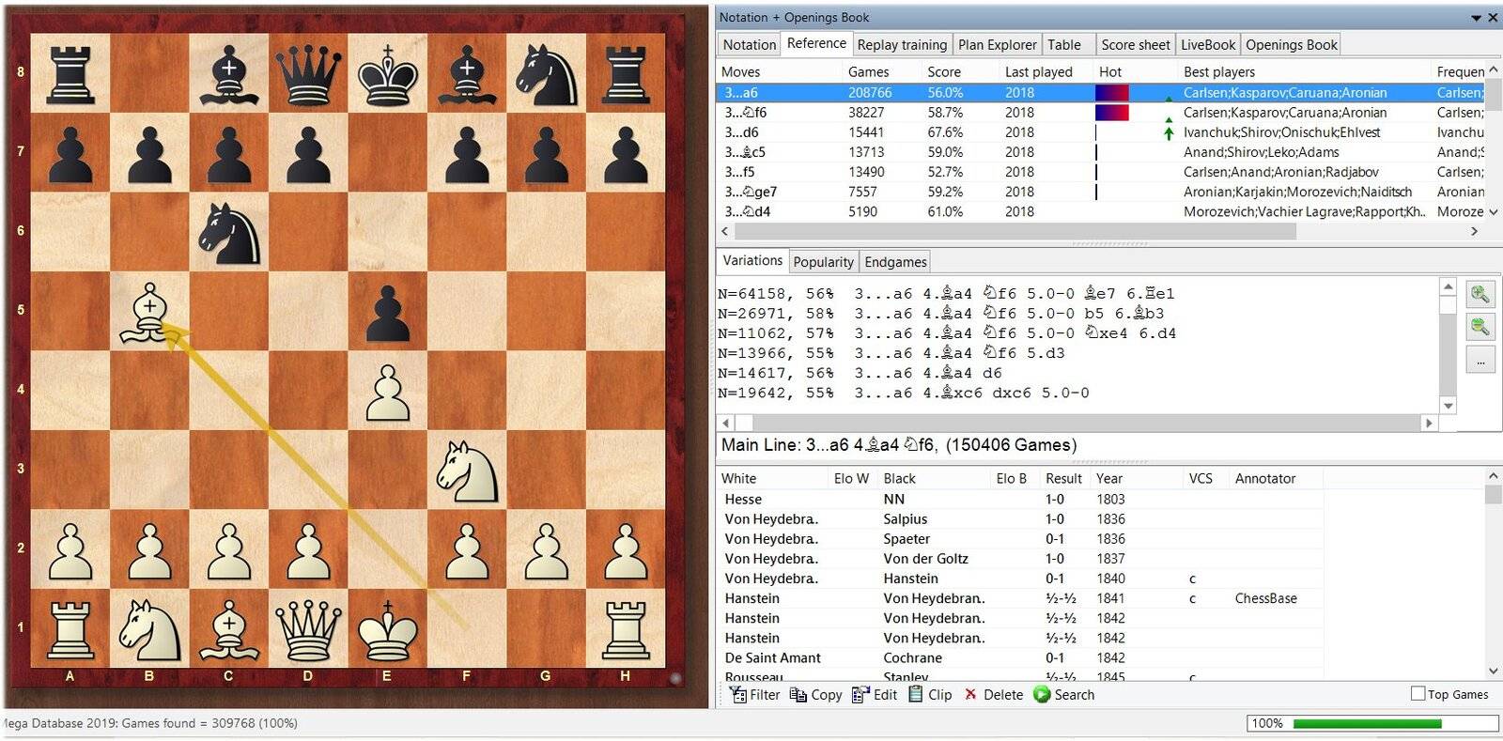Open the De Saint Amant vs Cochrane game

click(x=1021, y=657)
